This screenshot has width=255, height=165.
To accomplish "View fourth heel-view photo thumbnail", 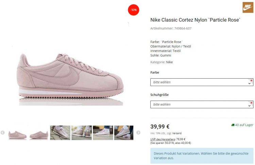I will [x=82, y=133].
